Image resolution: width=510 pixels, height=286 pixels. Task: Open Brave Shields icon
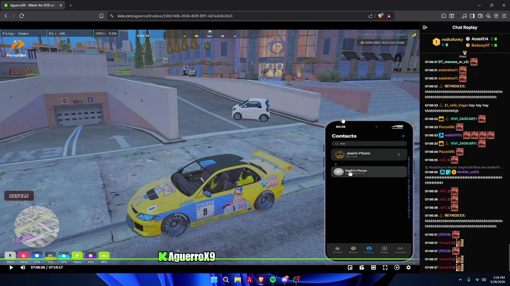pyautogui.click(x=380, y=16)
